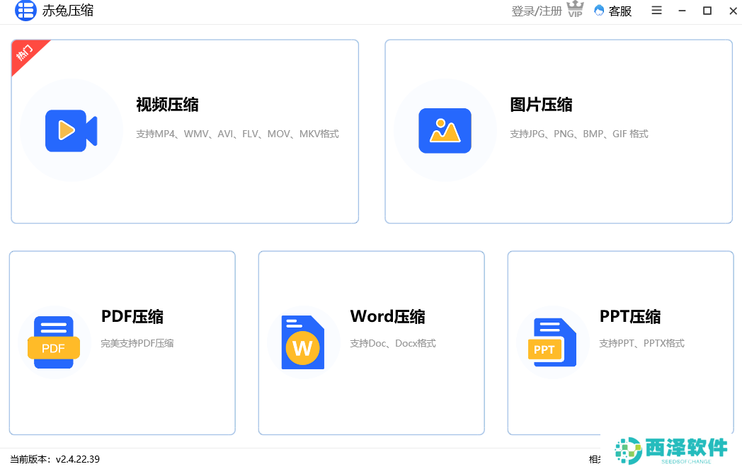The width and height of the screenshot is (742, 469).
Task: Open the hamburger menu icon
Action: (656, 11)
